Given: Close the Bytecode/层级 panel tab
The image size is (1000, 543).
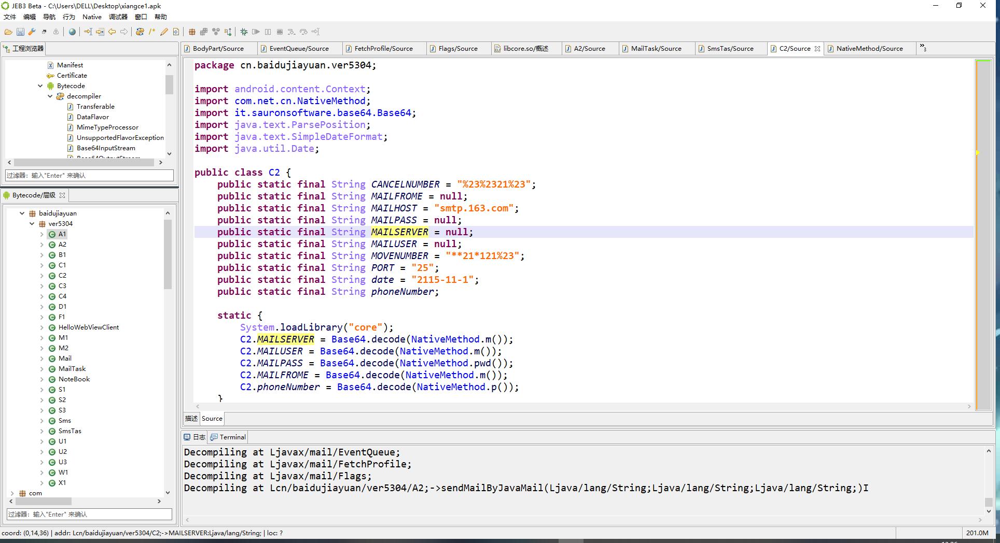Looking at the screenshot, I should (x=62, y=195).
